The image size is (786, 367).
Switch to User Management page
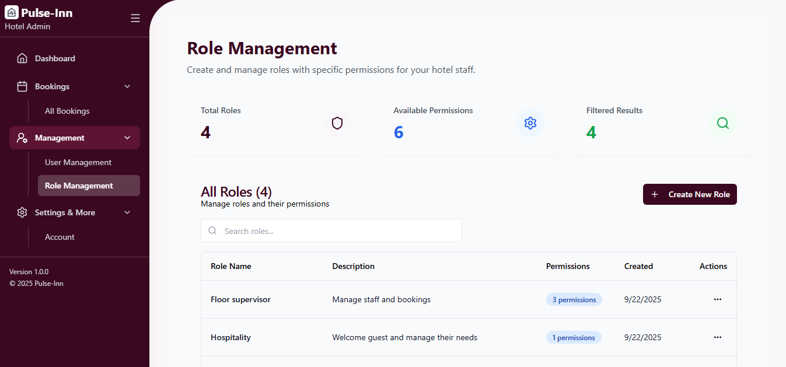click(78, 162)
